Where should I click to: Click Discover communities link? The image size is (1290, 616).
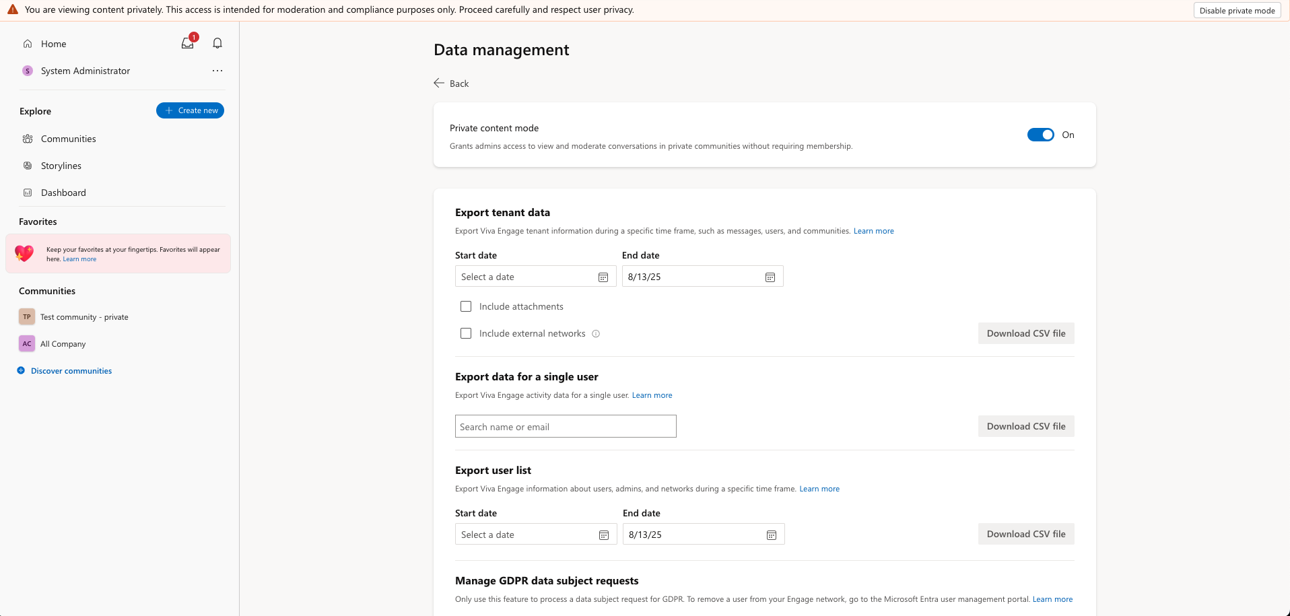click(x=71, y=371)
